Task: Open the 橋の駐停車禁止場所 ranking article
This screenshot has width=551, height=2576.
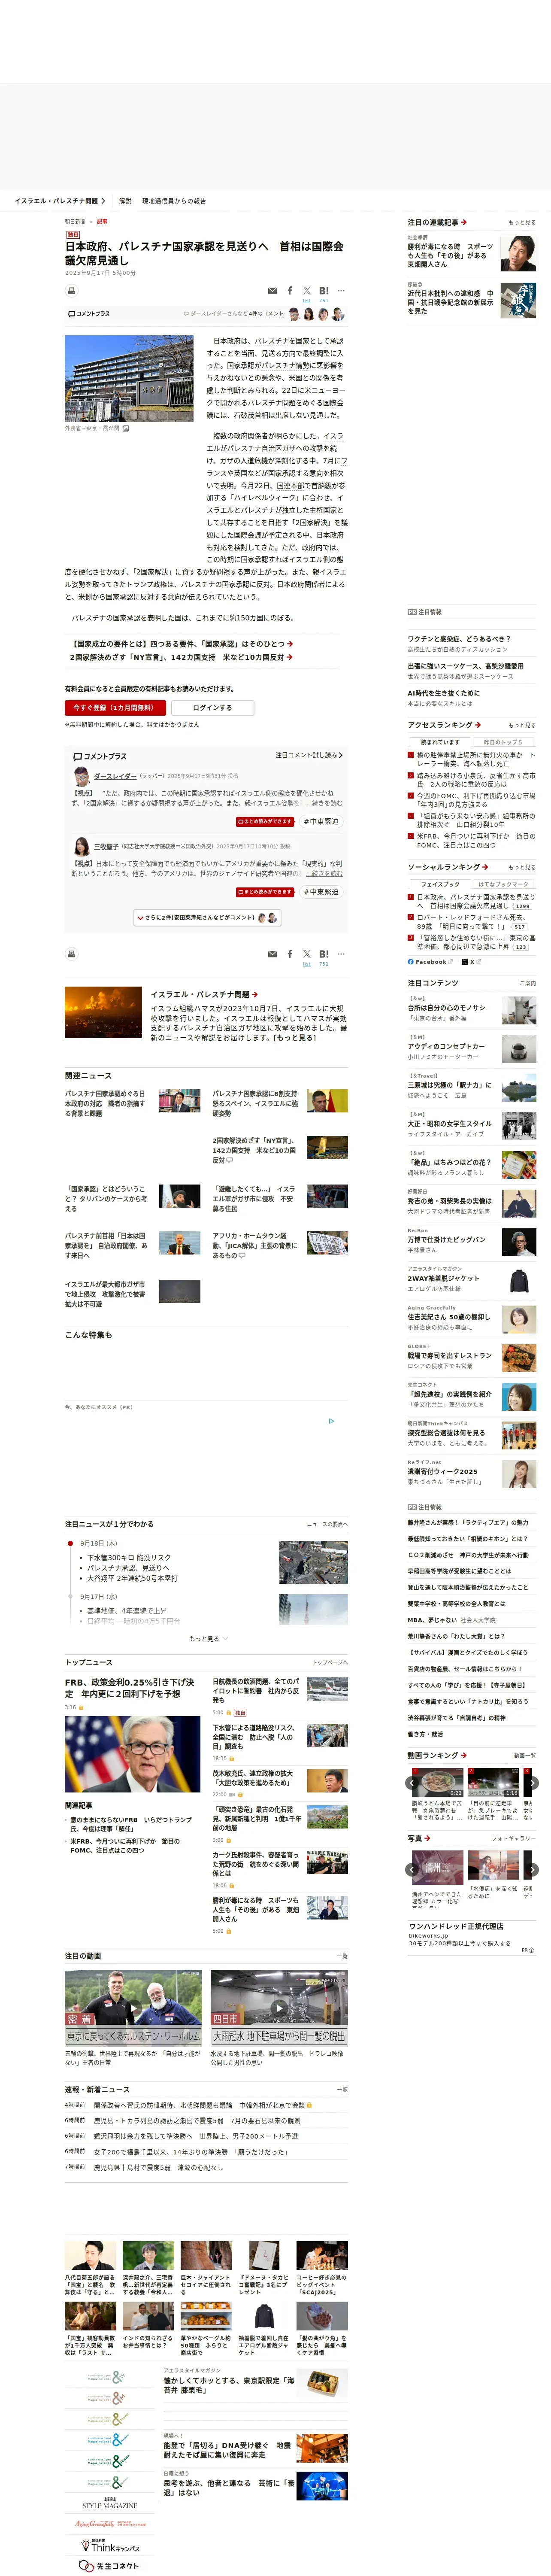Action: click(x=475, y=759)
